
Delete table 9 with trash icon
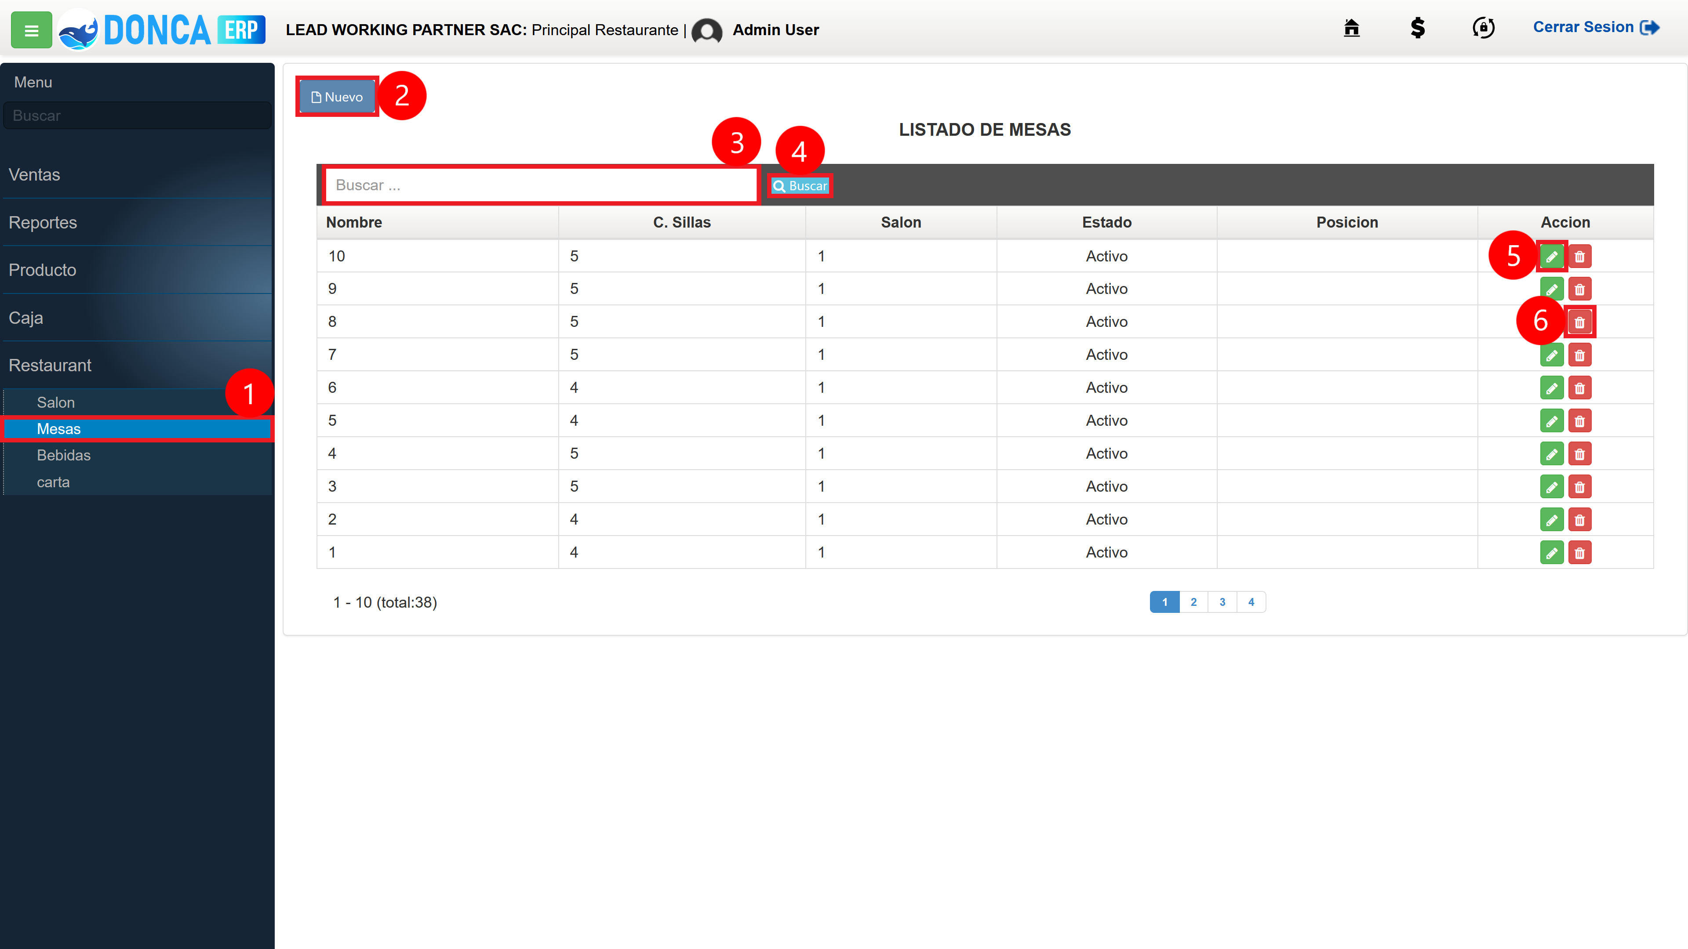click(x=1579, y=289)
